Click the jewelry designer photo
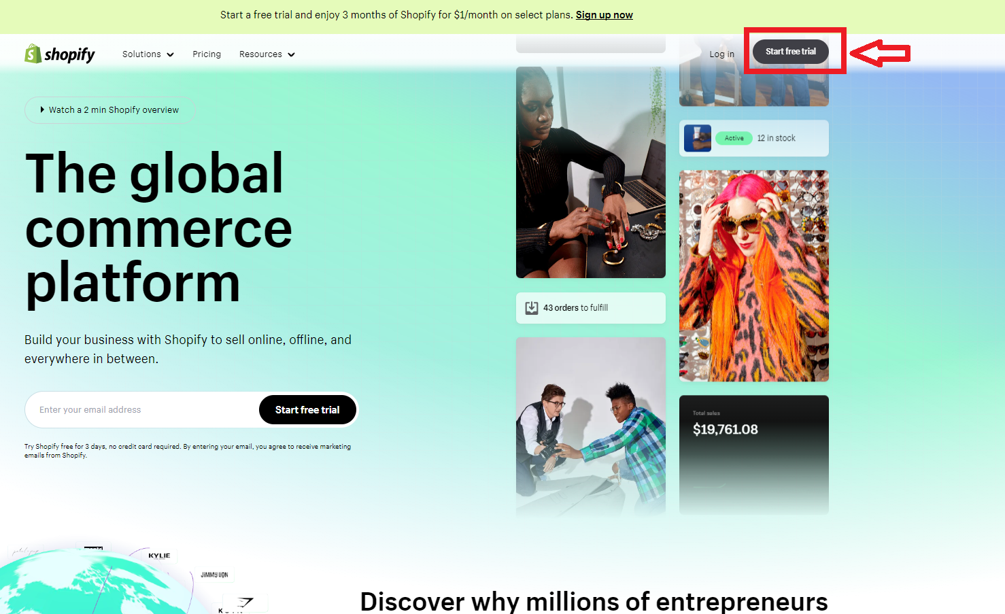Image resolution: width=1005 pixels, height=614 pixels. 590,172
